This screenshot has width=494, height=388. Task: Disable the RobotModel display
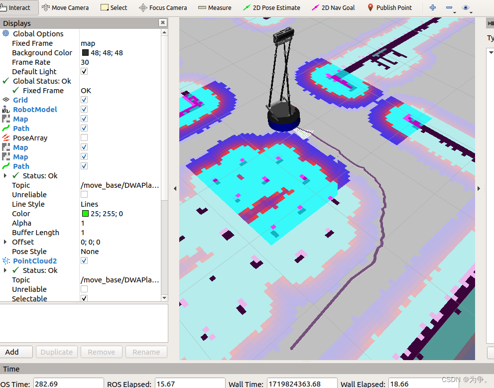click(83, 109)
